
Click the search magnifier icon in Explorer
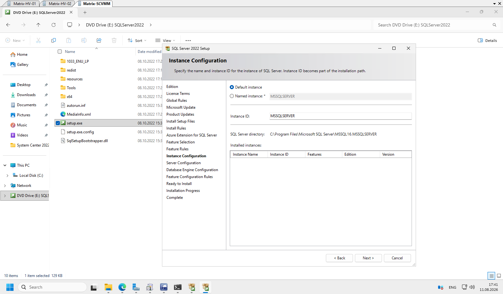pyautogui.click(x=494, y=25)
